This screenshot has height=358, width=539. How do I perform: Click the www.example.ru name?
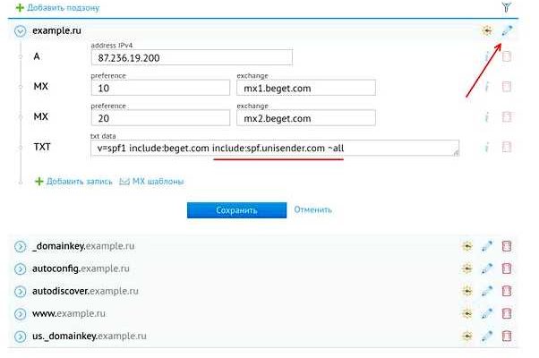[69, 313]
